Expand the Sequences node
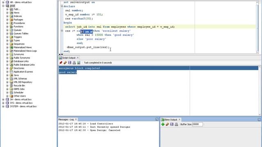Screen dimensions: 262x147 click(7, 44)
